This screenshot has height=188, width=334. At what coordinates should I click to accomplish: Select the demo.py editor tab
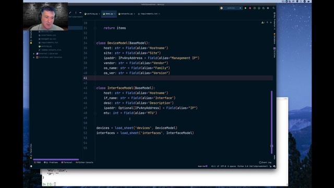109,14
